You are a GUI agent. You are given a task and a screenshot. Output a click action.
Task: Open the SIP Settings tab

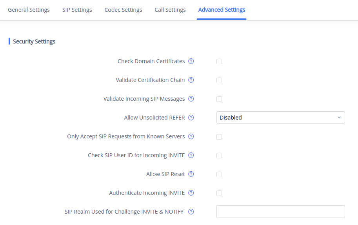click(77, 10)
